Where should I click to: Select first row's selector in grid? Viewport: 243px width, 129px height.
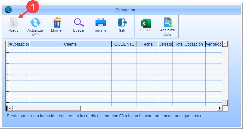point(7,50)
